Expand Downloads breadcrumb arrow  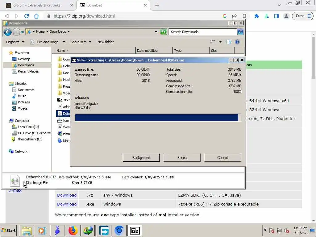pyautogui.click(x=69, y=31)
